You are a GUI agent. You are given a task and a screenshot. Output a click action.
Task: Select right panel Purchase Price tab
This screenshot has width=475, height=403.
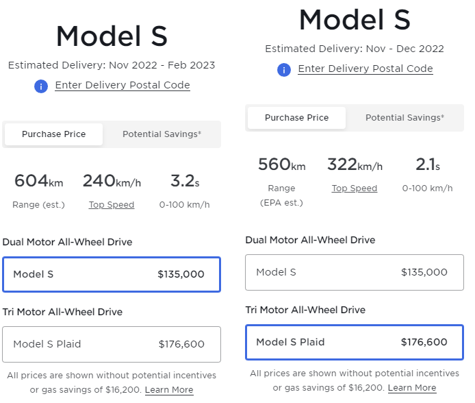296,118
